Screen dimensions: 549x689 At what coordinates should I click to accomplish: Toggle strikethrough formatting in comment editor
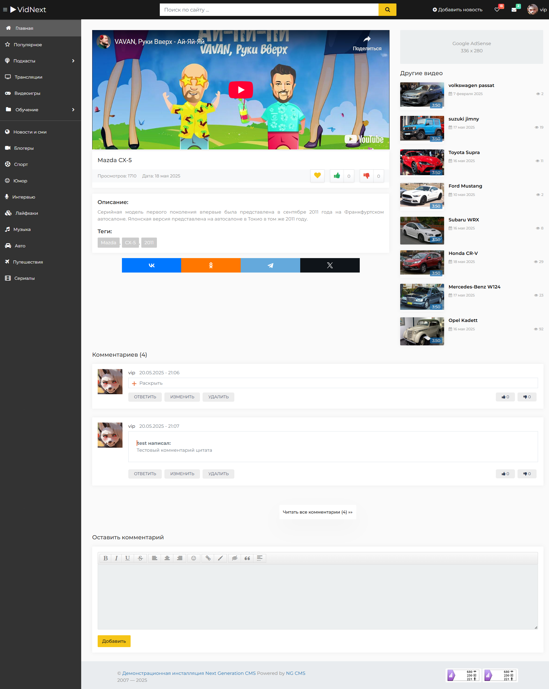140,558
